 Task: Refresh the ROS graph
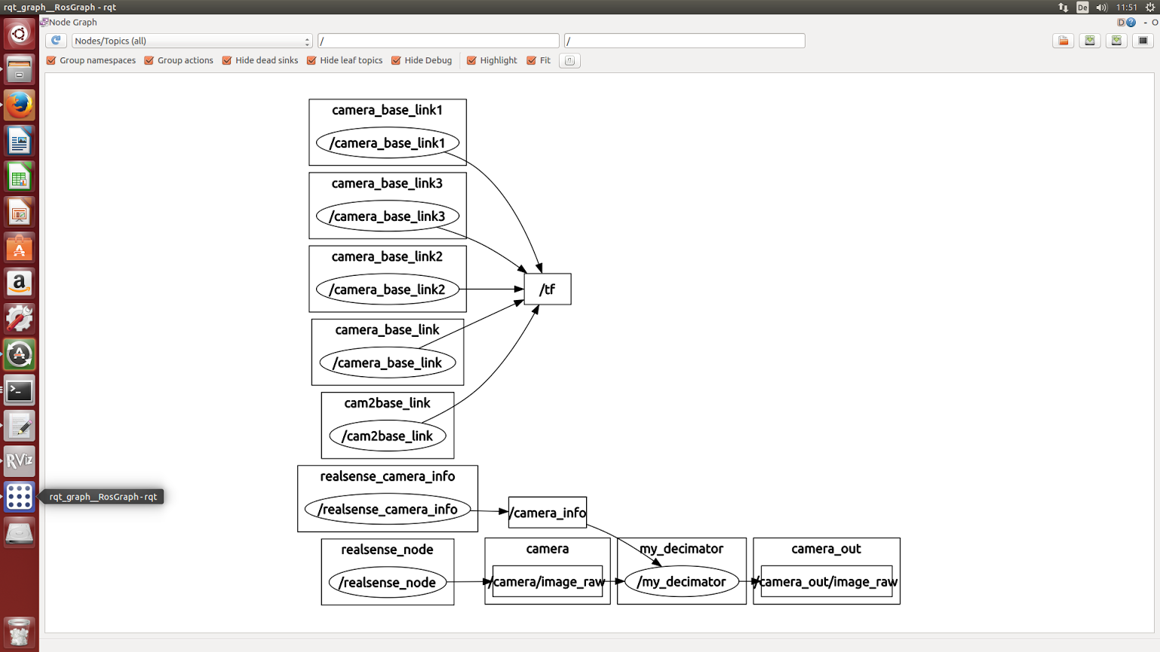point(56,41)
